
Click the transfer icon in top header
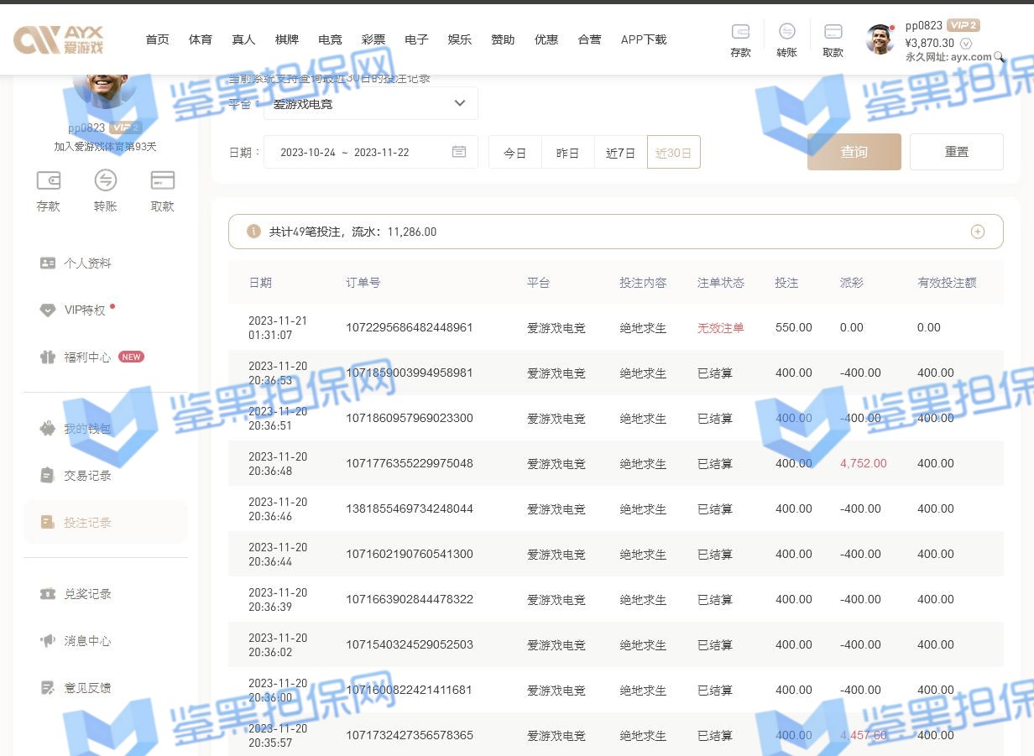(786, 32)
